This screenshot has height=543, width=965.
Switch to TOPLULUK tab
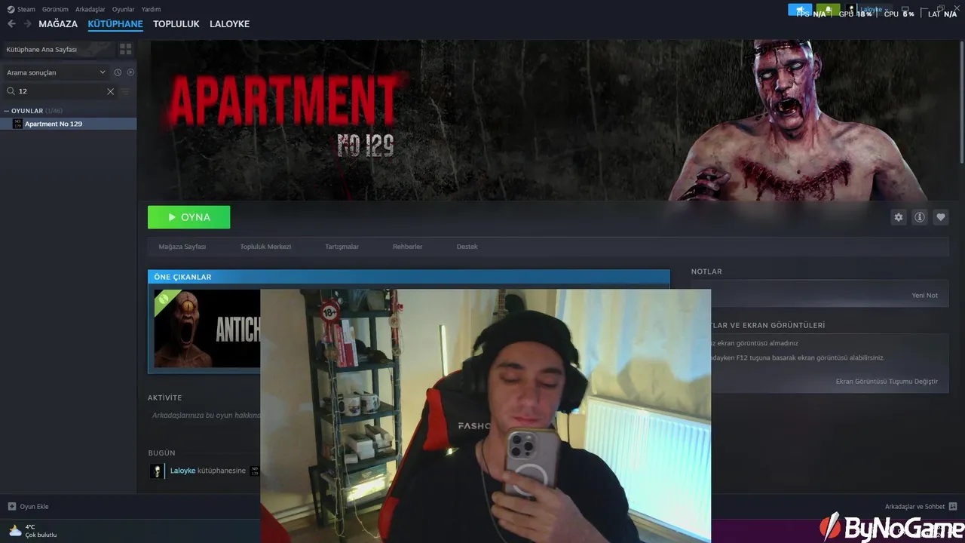click(176, 24)
